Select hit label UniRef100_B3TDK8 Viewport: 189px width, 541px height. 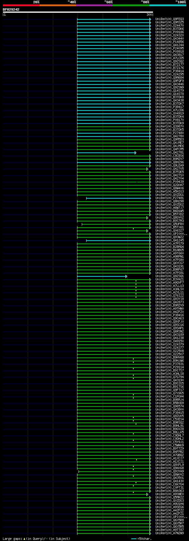170,97
